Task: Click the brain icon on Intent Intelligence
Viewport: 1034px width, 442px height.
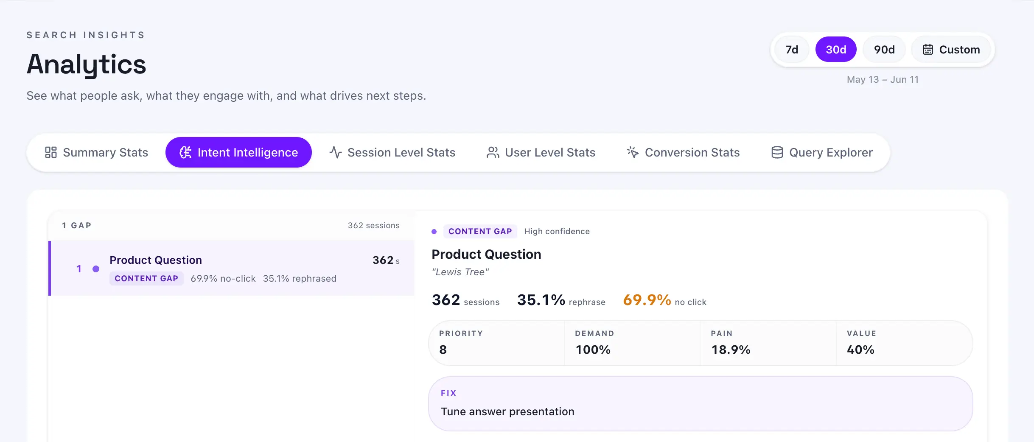Action: (x=185, y=152)
